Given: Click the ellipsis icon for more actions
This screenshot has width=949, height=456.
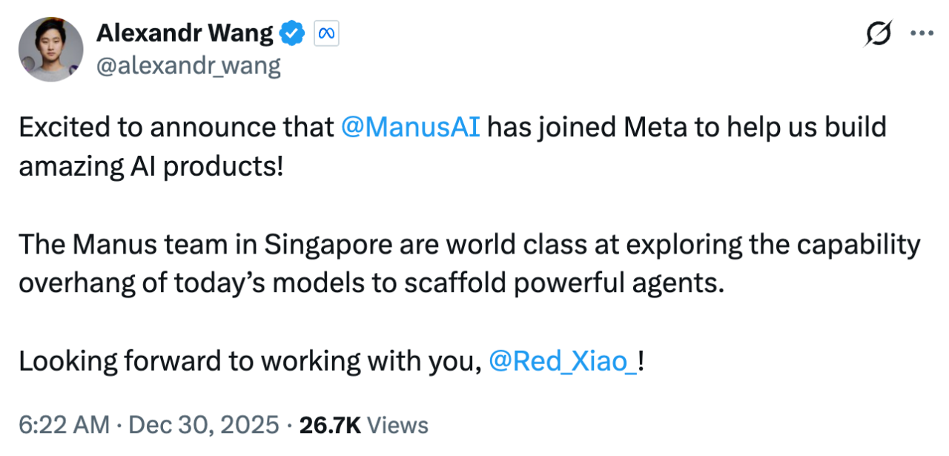Looking at the screenshot, I should [922, 33].
